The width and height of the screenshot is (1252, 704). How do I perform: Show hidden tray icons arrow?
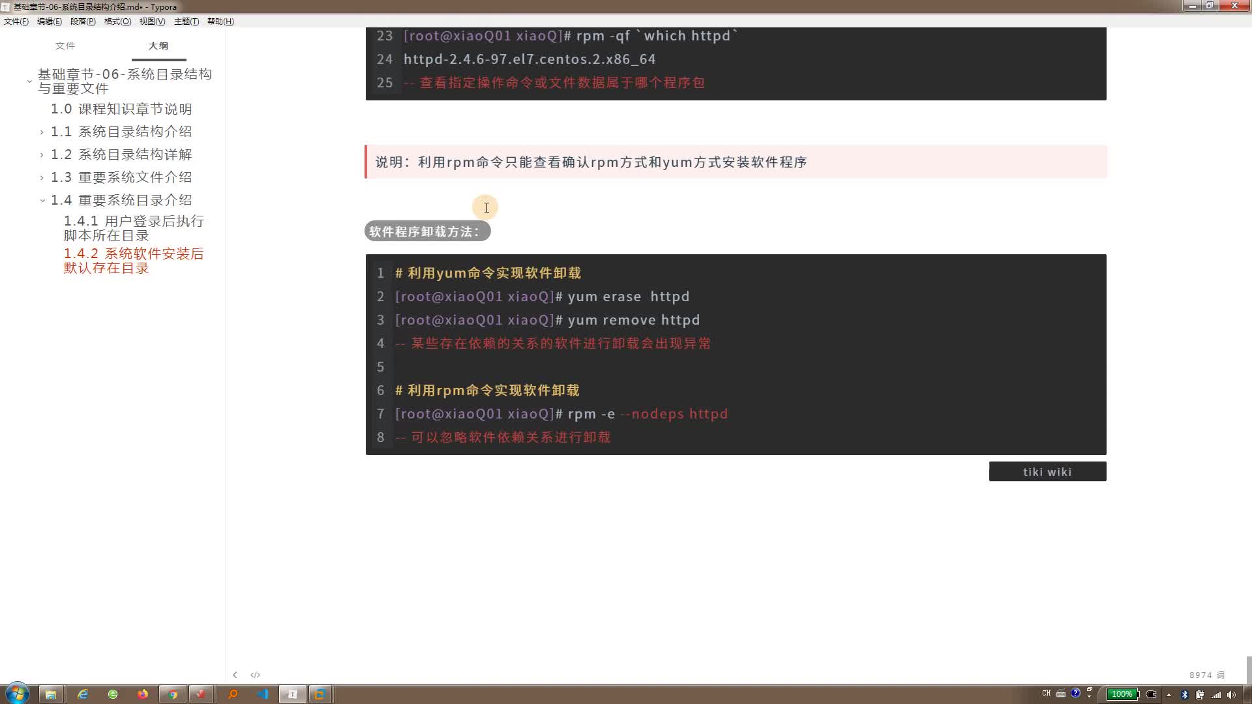(1169, 695)
